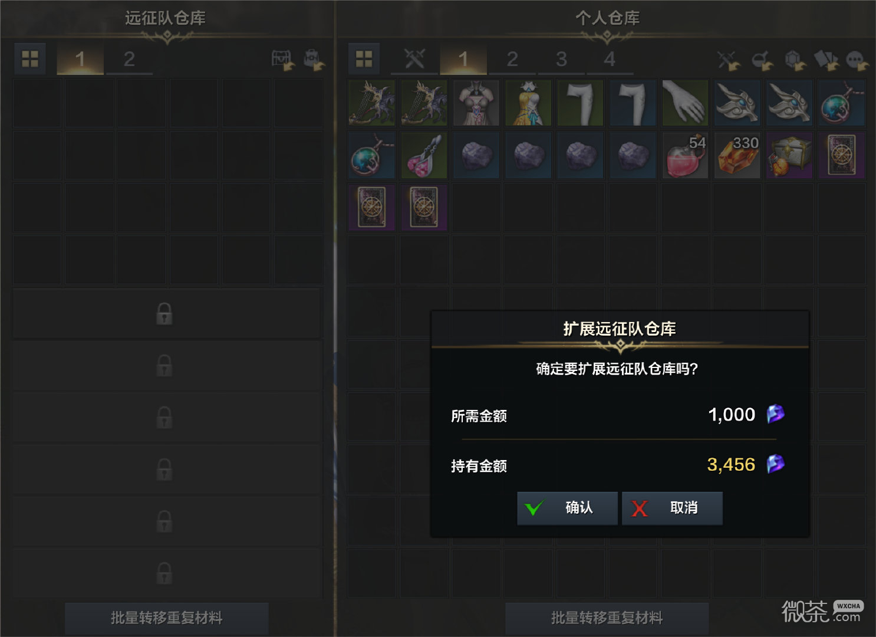Open personal storage tab 4
Viewport: 876px width, 637px height.
coord(610,59)
